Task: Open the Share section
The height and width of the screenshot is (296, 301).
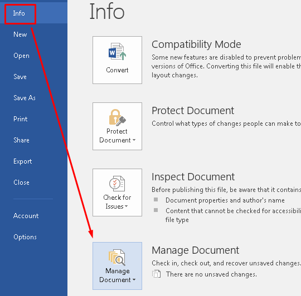Action: (21, 140)
